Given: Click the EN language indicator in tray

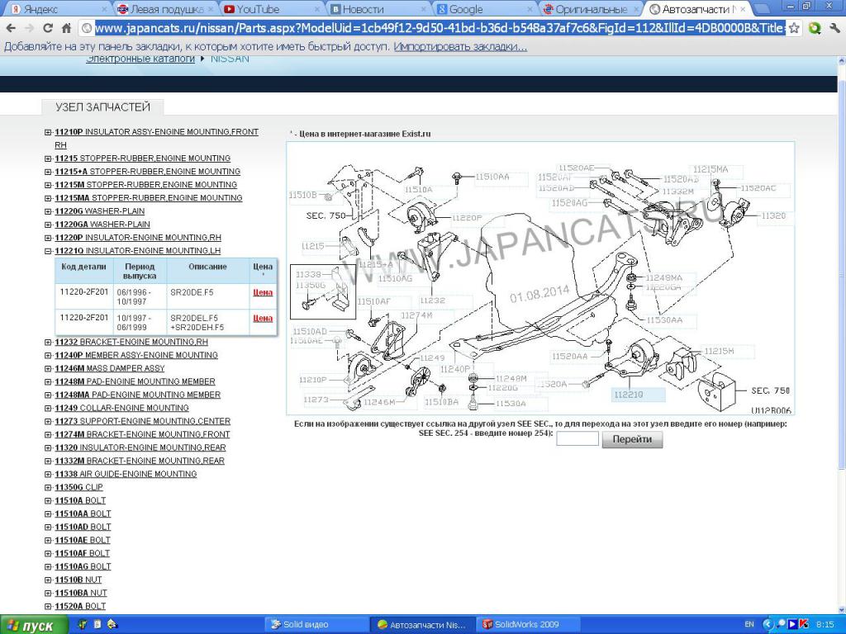Looking at the screenshot, I should 749,624.
